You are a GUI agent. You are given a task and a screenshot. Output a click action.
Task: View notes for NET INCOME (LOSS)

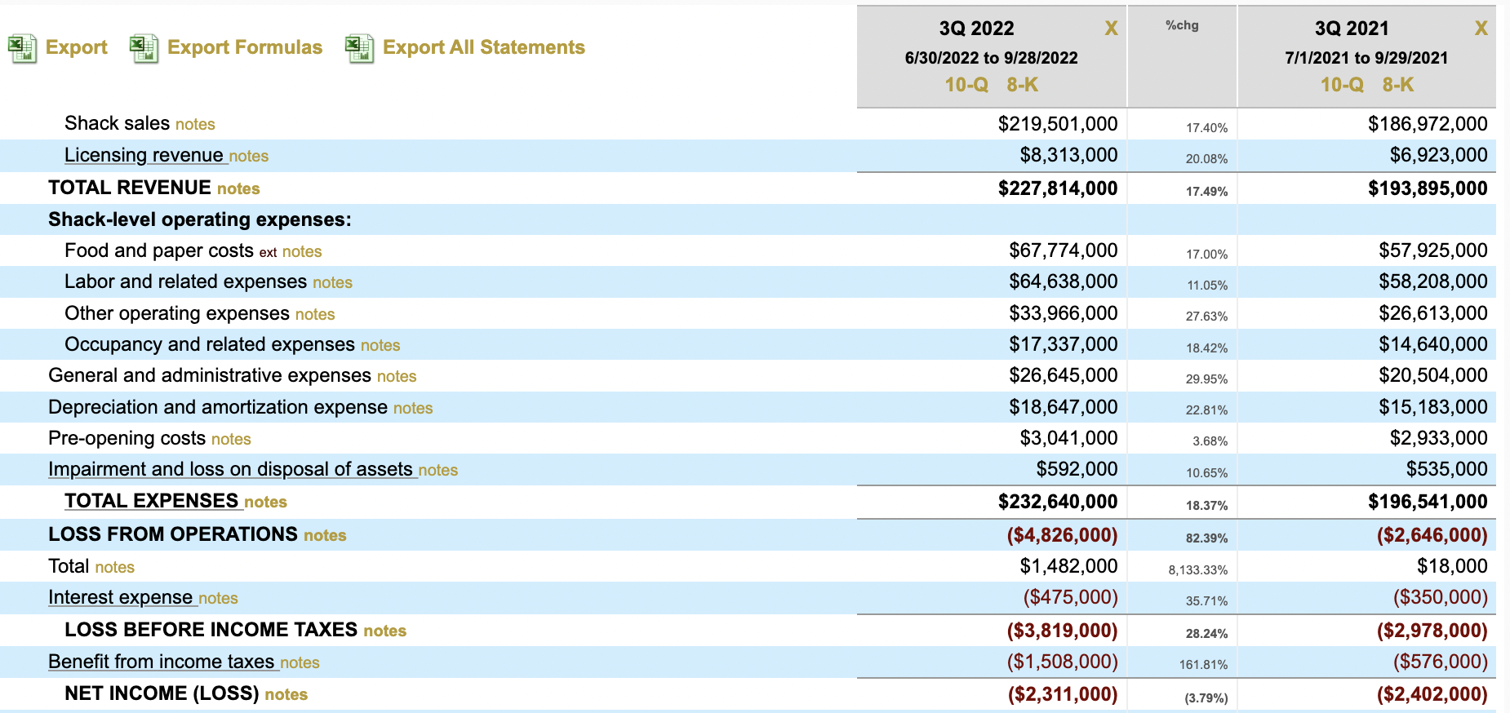(x=286, y=694)
